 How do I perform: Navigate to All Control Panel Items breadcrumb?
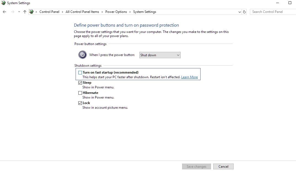pos(82,12)
